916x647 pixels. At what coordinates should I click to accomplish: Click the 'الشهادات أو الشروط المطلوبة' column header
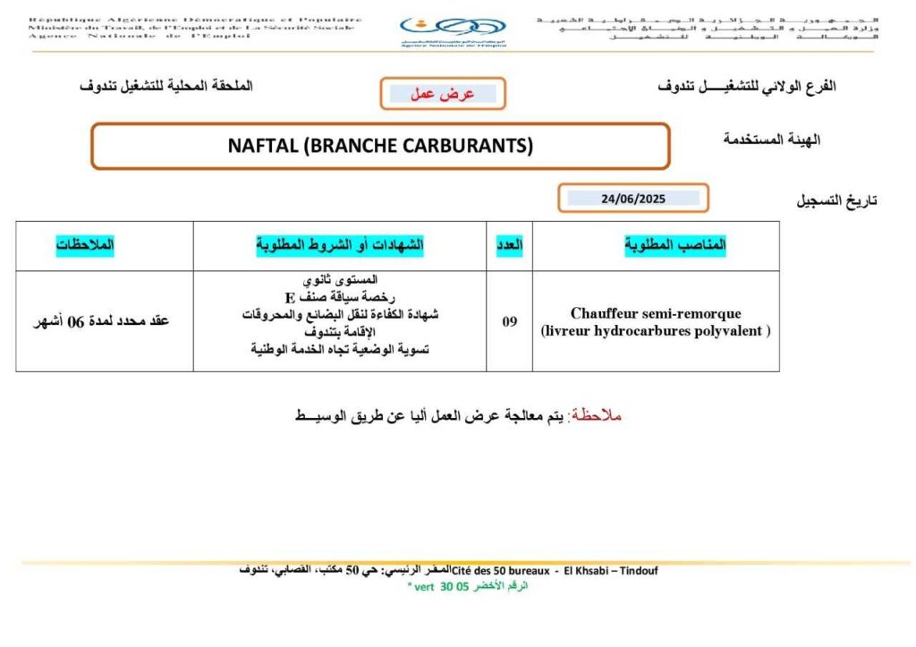click(339, 245)
